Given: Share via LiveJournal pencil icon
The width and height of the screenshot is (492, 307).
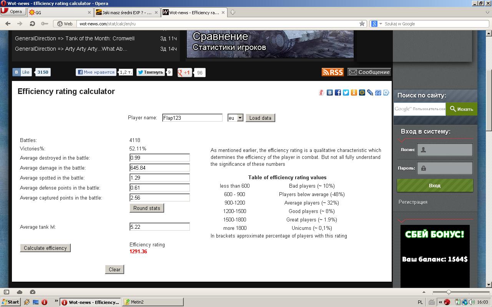Looking at the screenshot, I should tap(370, 92).
